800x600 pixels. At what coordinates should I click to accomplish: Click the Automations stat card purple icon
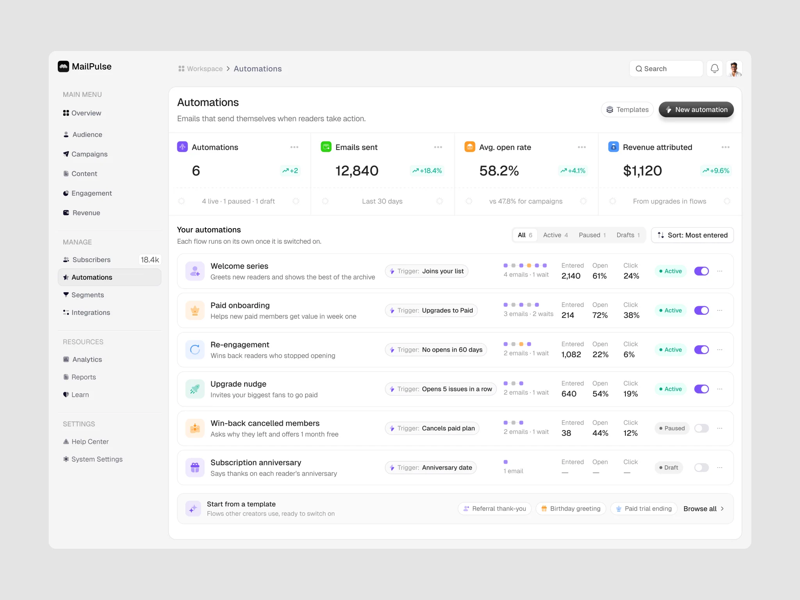(x=182, y=147)
